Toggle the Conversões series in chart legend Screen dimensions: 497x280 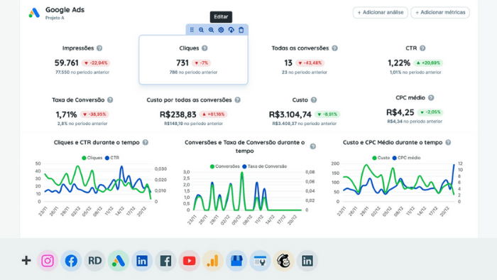pyautogui.click(x=225, y=166)
